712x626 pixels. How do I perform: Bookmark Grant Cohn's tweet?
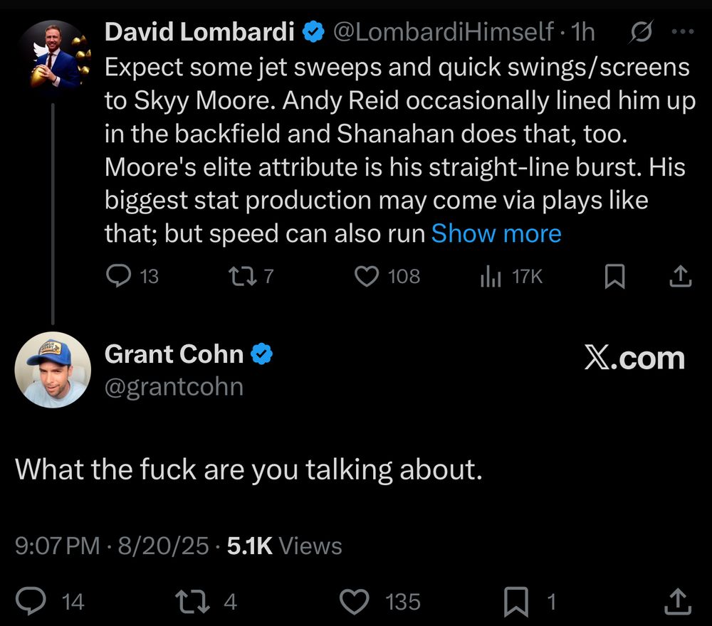coord(515,603)
